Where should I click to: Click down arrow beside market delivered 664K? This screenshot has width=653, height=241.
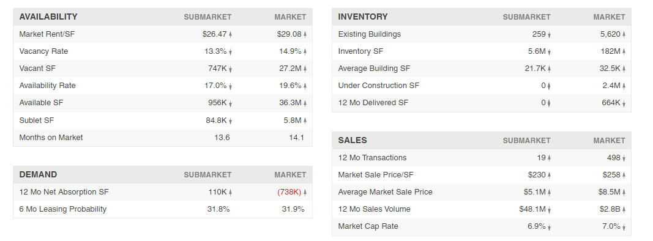[x=624, y=103]
